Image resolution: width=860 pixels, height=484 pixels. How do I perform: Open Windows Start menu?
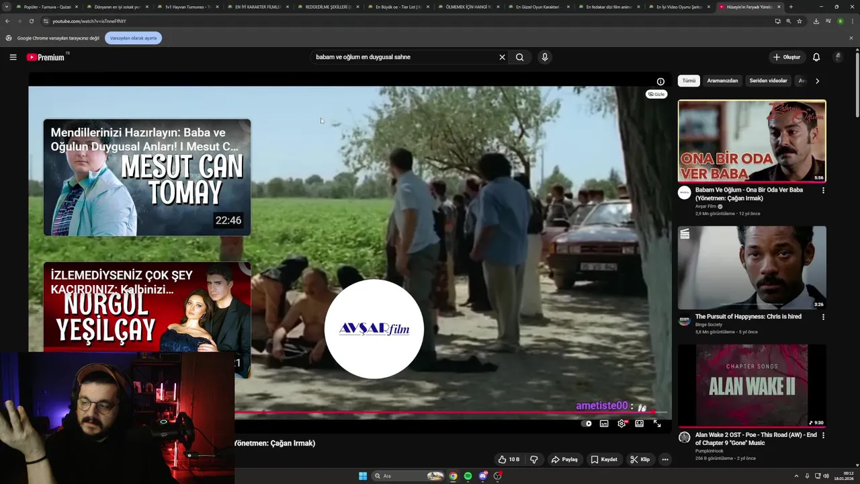363,476
